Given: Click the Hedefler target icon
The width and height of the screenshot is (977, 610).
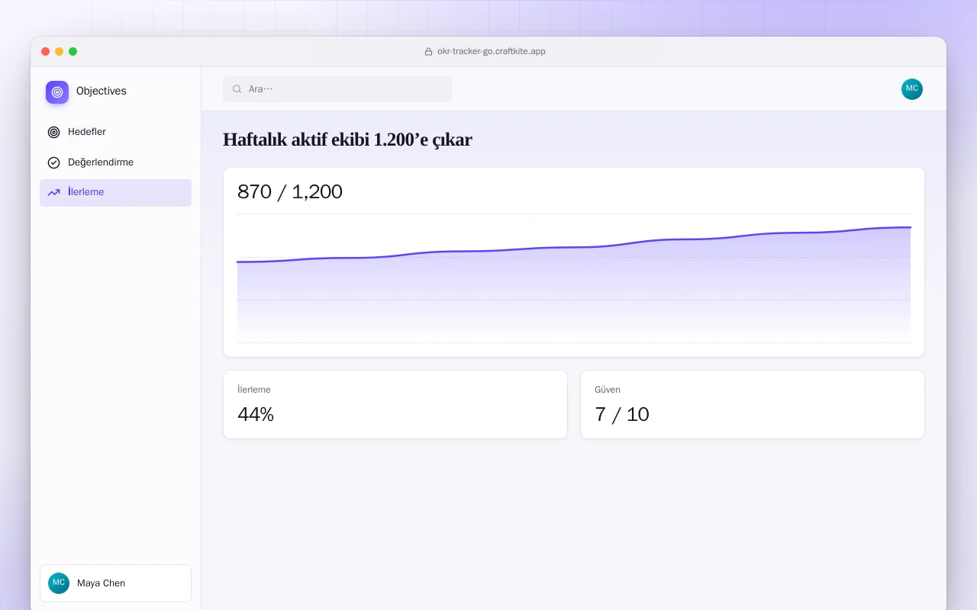Looking at the screenshot, I should (x=53, y=132).
